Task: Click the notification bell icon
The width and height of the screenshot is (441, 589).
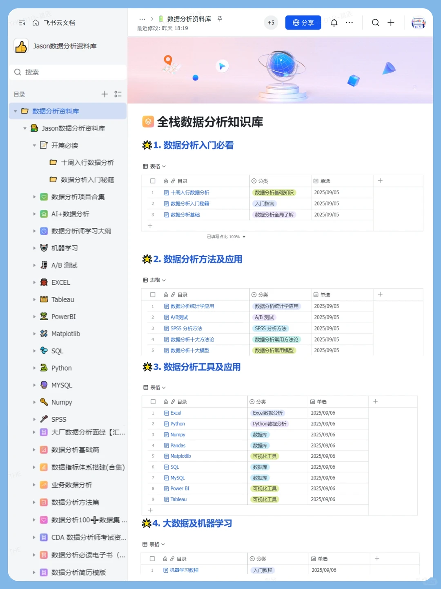Action: tap(334, 22)
